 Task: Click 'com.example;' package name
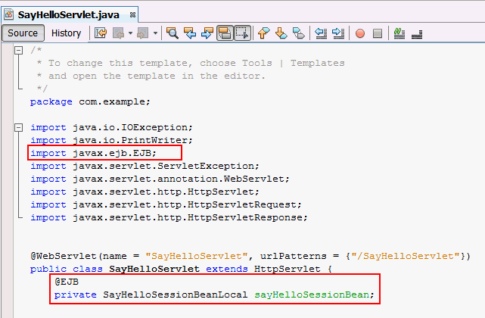114,102
